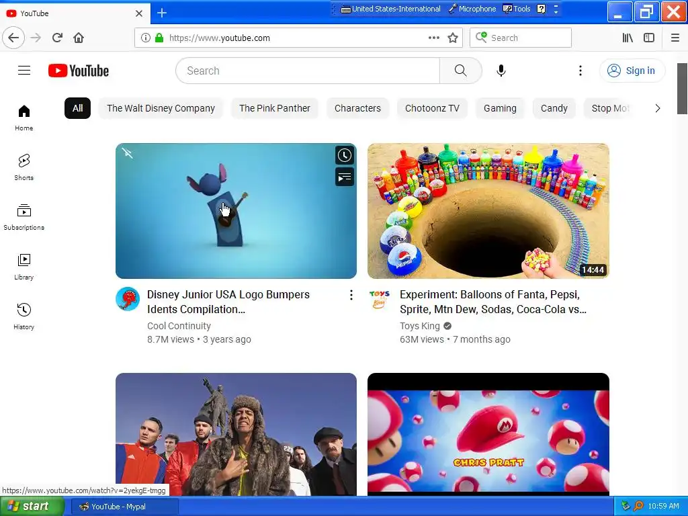Open the YouTube guide hamburger menu
This screenshot has height=516, width=688.
(24, 70)
